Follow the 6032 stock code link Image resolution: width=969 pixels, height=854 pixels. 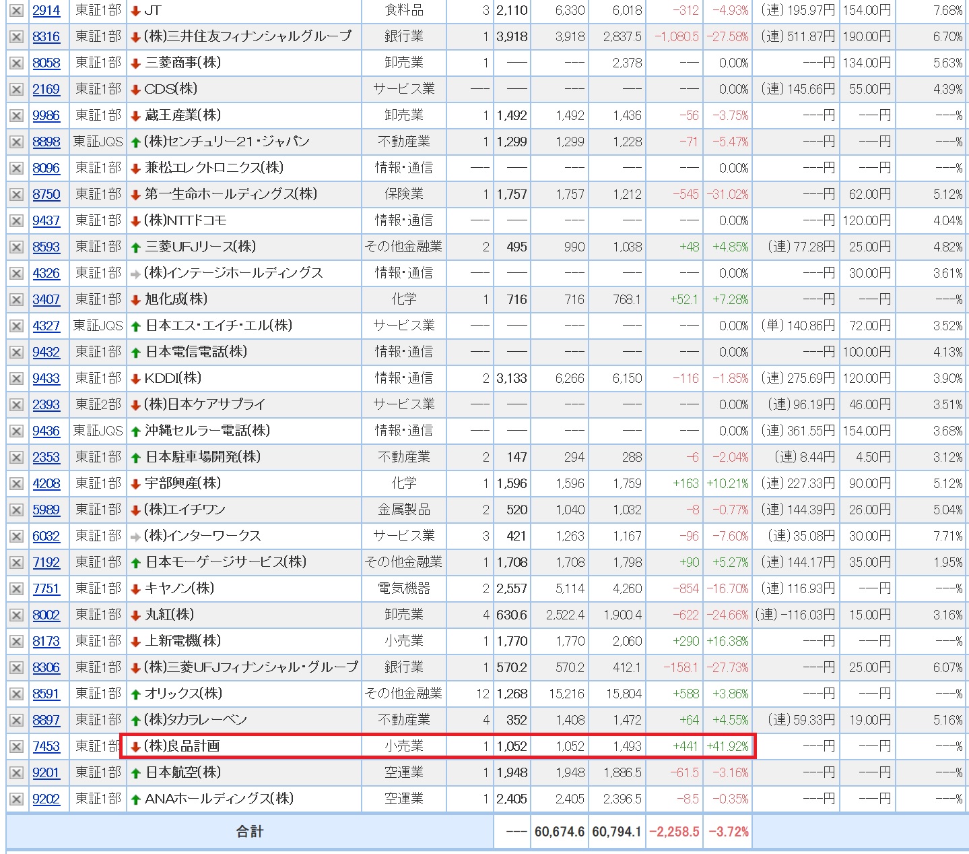click(x=46, y=537)
